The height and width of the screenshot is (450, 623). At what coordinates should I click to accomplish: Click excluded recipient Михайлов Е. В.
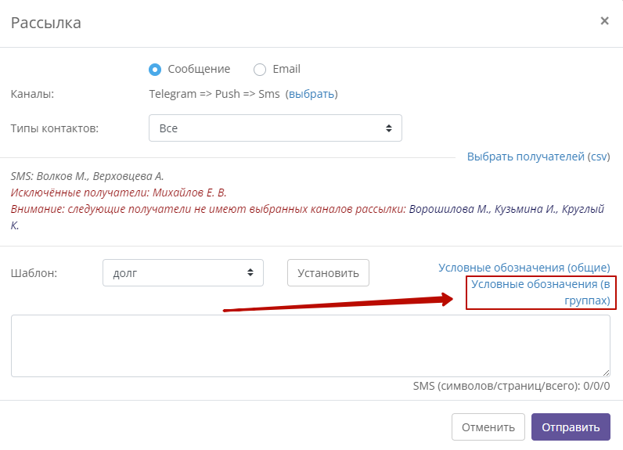[x=189, y=193]
